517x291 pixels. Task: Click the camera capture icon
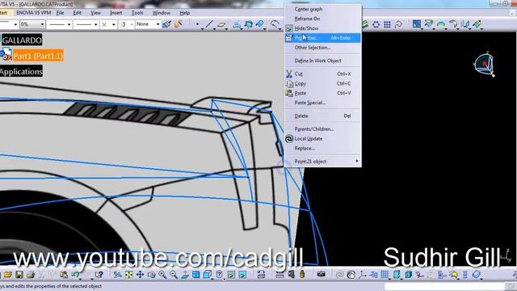click(x=322, y=275)
